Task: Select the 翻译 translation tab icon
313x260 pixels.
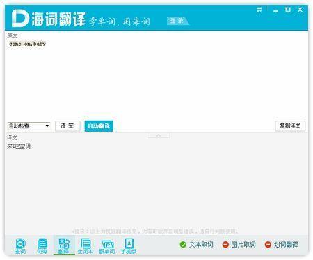Action: tap(64, 246)
